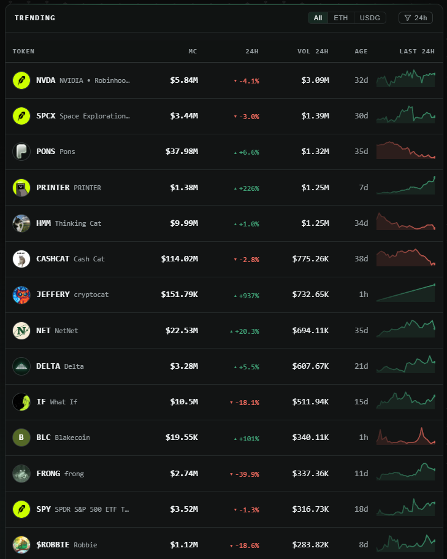Click NET volume $694.11K
The height and width of the screenshot is (559, 447).
coord(310,331)
